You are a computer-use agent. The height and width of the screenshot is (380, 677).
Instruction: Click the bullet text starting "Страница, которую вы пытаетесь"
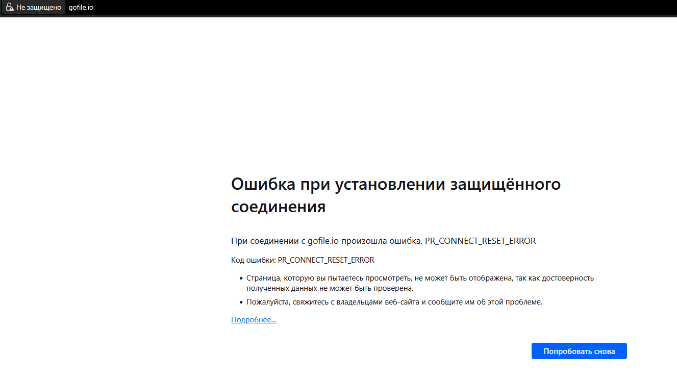(420, 283)
